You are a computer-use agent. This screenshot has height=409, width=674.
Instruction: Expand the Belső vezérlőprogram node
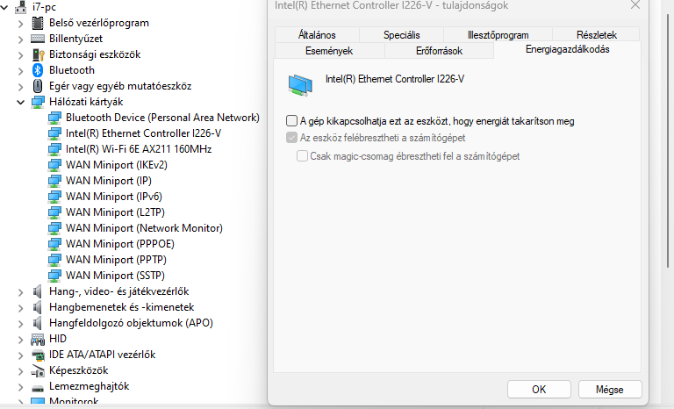pyautogui.click(x=20, y=23)
